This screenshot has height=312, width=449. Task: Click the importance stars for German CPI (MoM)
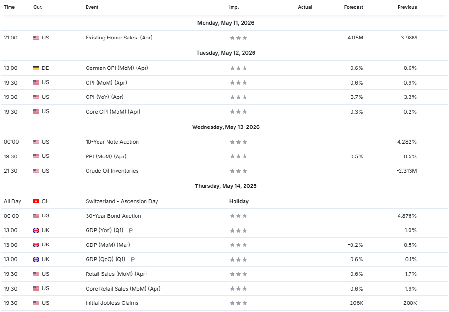pyautogui.click(x=238, y=68)
